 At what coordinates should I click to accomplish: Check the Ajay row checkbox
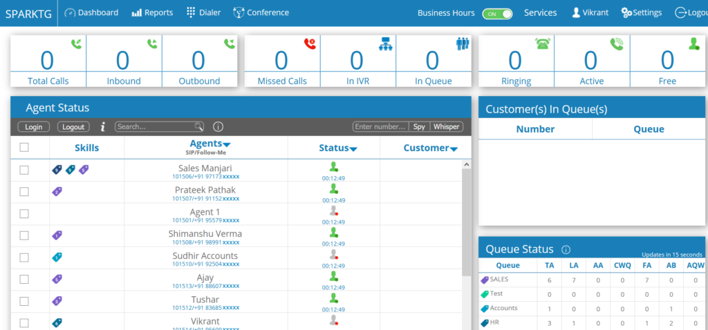(24, 279)
